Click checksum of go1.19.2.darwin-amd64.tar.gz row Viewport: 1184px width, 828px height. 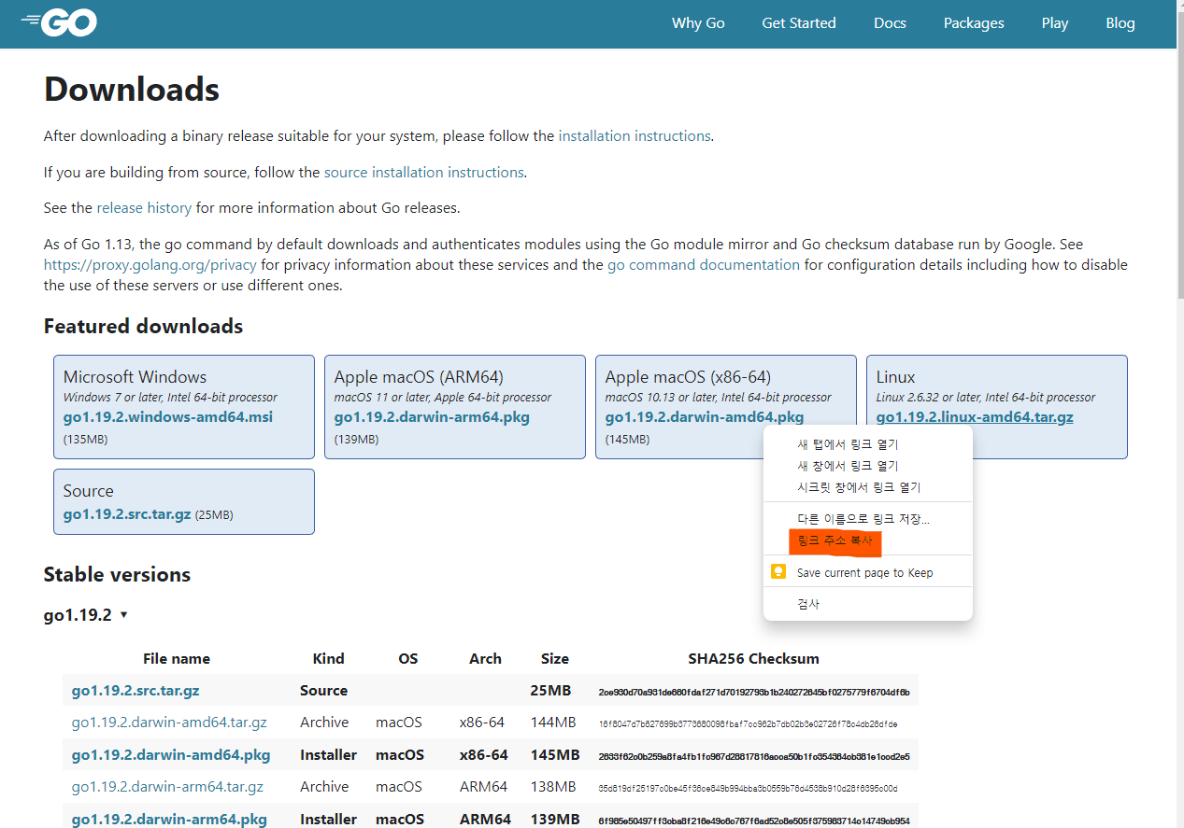749,723
